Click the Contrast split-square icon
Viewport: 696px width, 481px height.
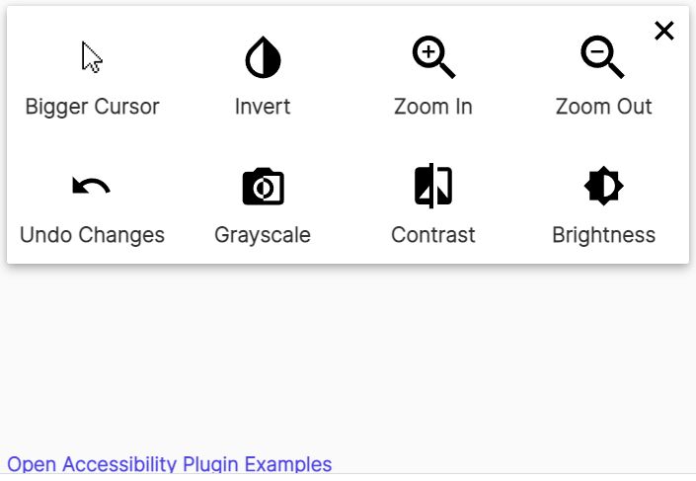pos(433,186)
